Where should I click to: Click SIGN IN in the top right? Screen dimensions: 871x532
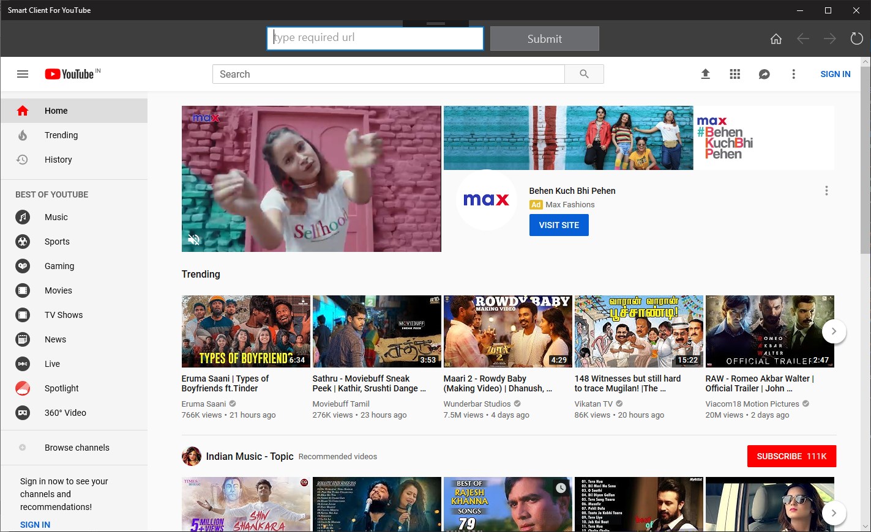[x=835, y=74]
